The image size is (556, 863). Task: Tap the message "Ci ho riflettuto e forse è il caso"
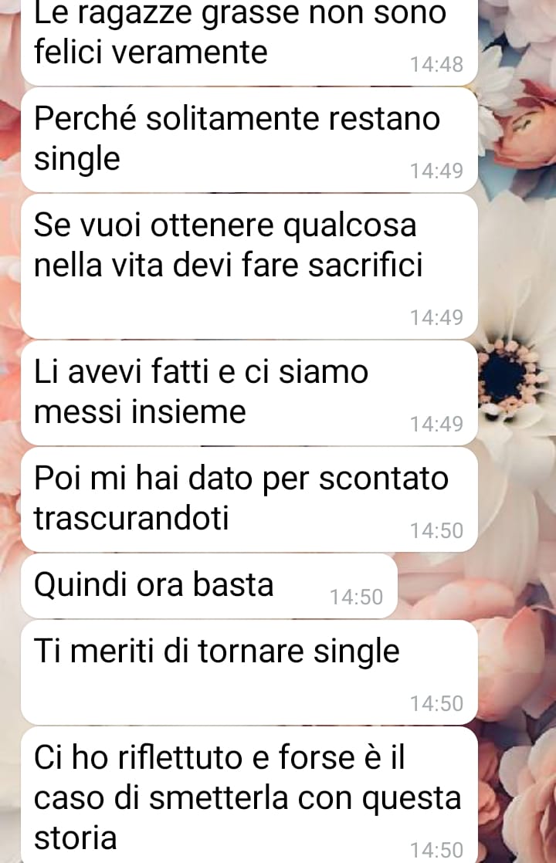point(249,795)
